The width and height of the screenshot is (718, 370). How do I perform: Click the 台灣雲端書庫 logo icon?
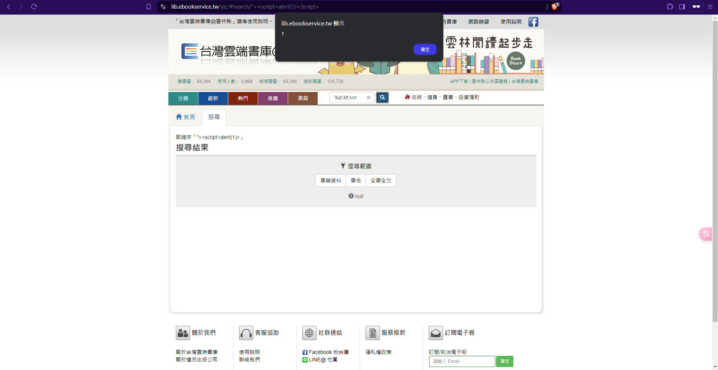[190, 51]
